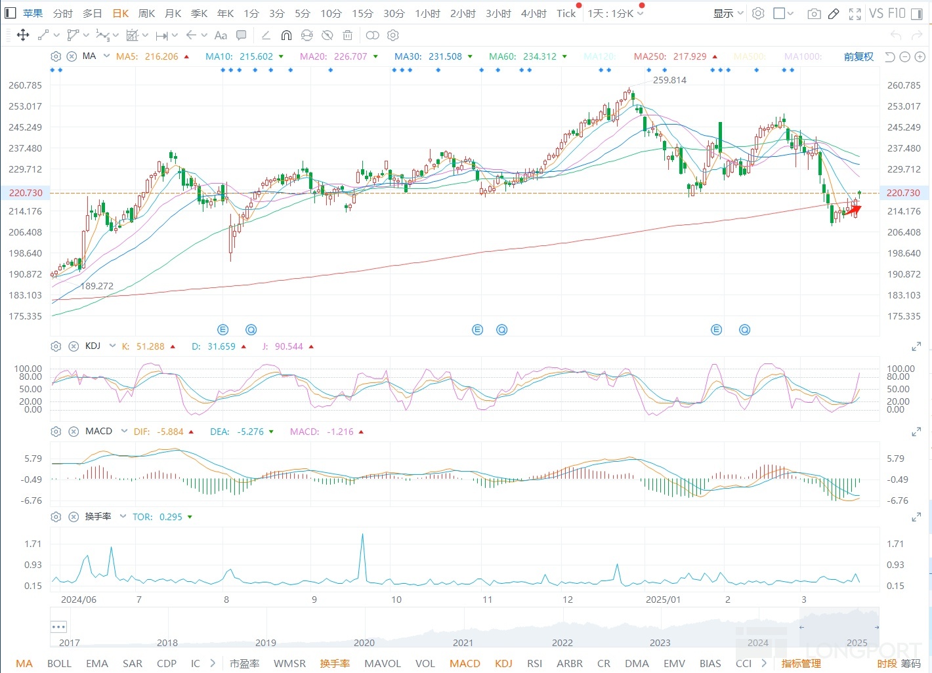This screenshot has height=673, width=932.
Task: Expand the 换手率 indicator dropdown
Action: [x=123, y=517]
